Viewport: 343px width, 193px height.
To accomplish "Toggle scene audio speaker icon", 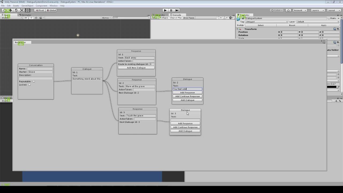I will (x=36, y=18).
